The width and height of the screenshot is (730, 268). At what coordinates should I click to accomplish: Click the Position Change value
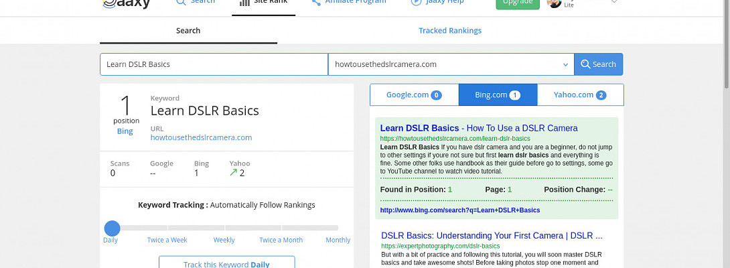(610, 190)
